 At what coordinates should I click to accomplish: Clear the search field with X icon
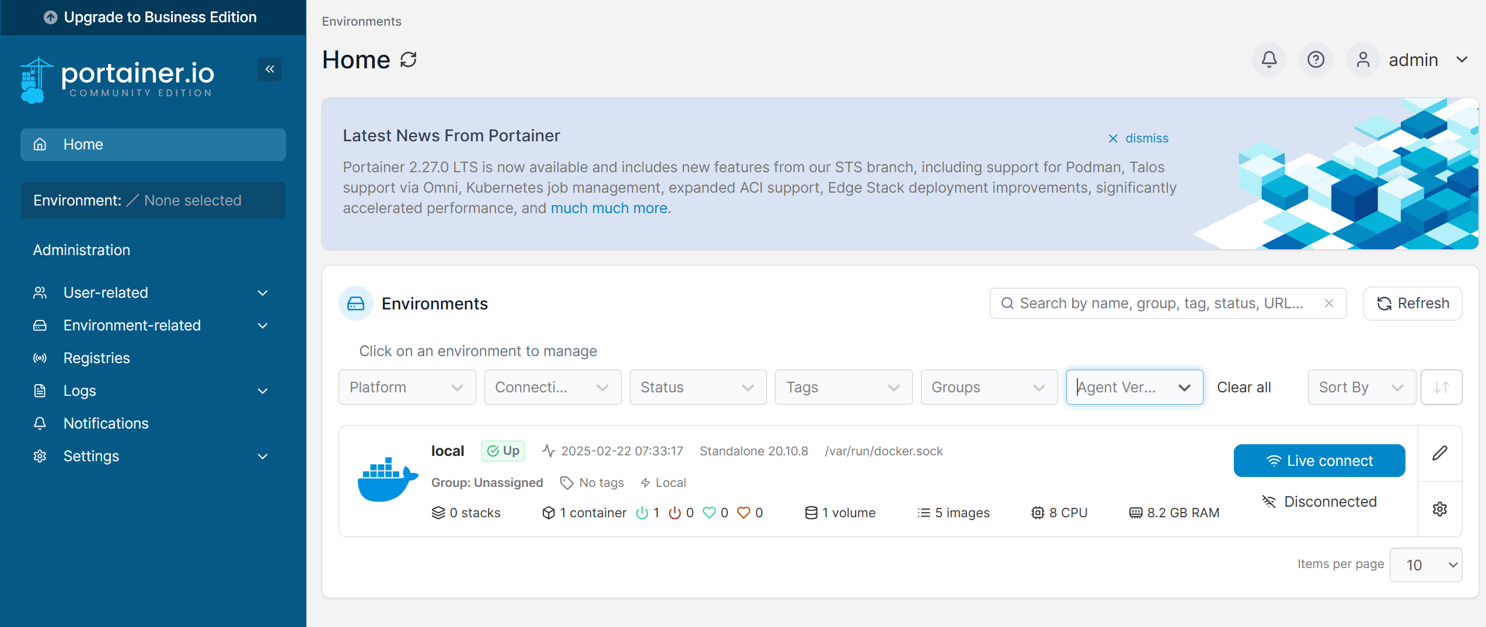pyautogui.click(x=1329, y=303)
